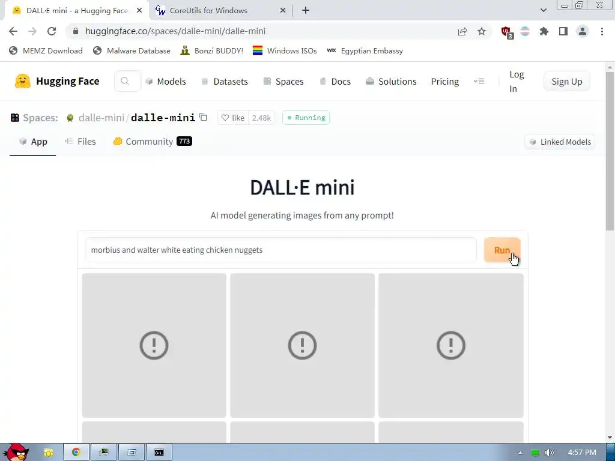
Task: Open the folder icon on taskbar
Action: pyautogui.click(x=49, y=453)
